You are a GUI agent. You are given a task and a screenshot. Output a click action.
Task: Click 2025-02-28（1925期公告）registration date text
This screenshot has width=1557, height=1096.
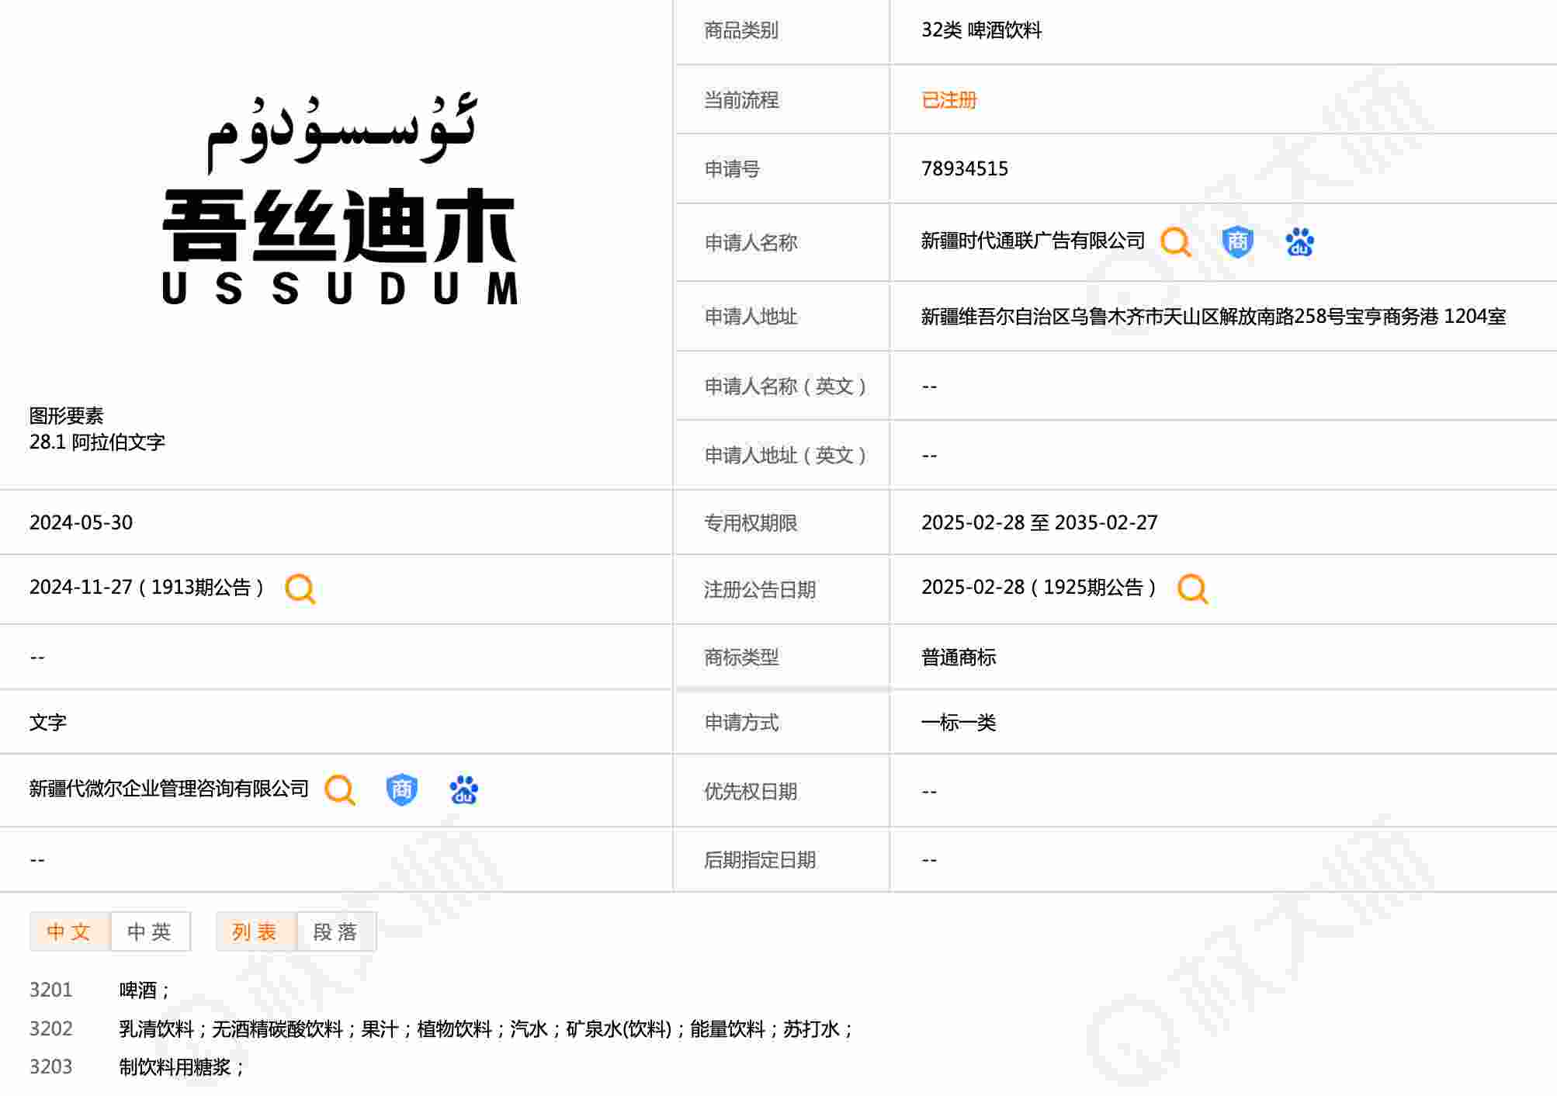pos(1039,588)
